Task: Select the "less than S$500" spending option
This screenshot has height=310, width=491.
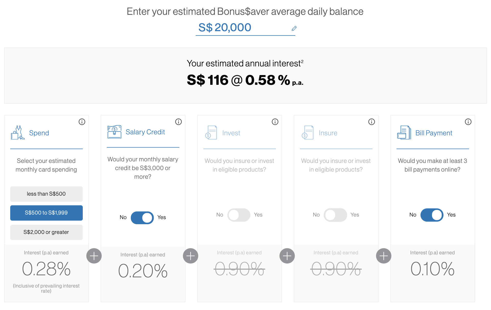Action: click(46, 194)
